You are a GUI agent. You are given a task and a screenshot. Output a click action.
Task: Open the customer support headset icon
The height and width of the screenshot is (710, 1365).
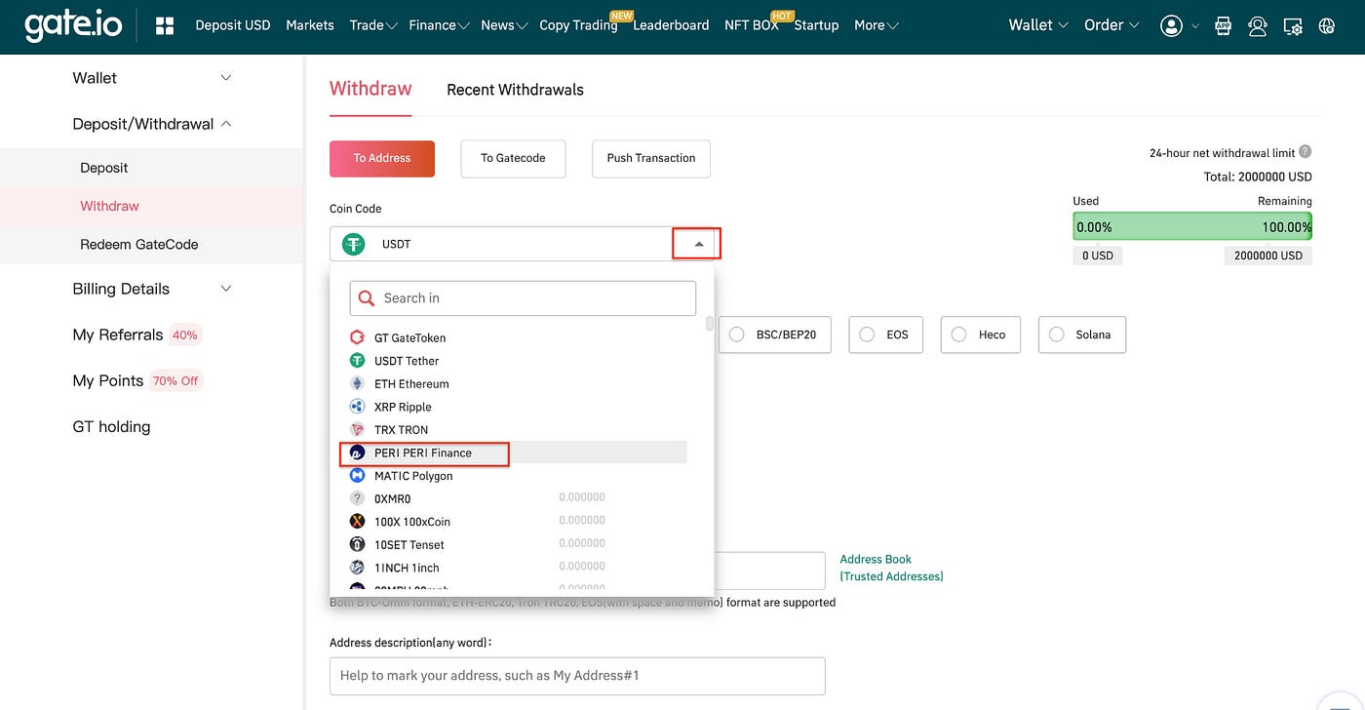(x=1258, y=26)
